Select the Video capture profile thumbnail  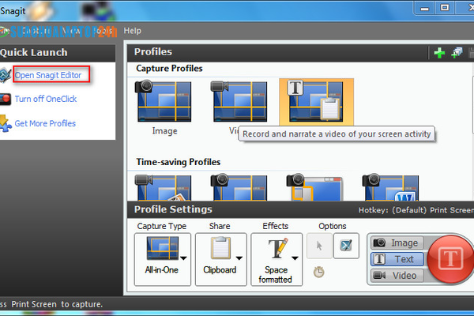point(239,101)
